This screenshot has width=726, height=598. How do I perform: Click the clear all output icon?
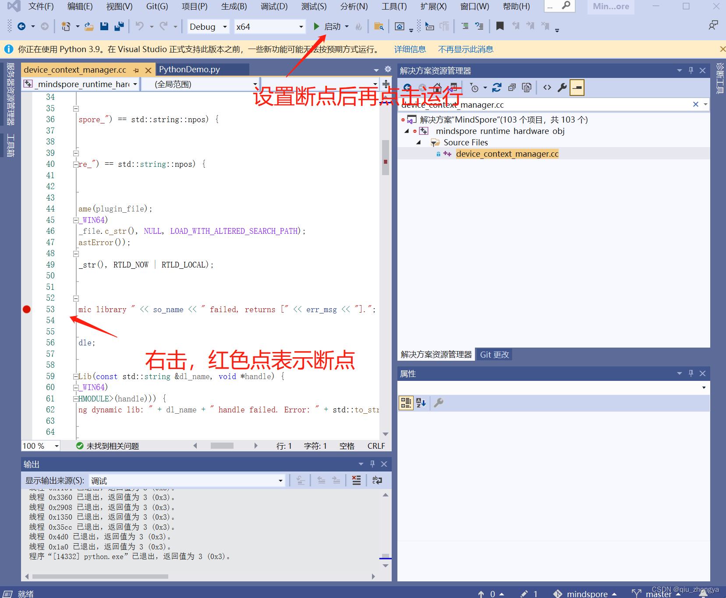tap(357, 480)
